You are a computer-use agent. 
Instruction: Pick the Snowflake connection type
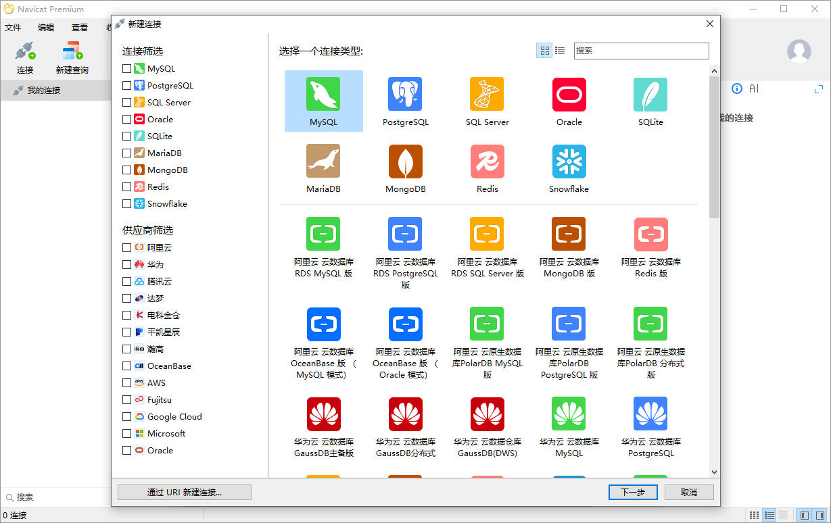click(x=569, y=162)
